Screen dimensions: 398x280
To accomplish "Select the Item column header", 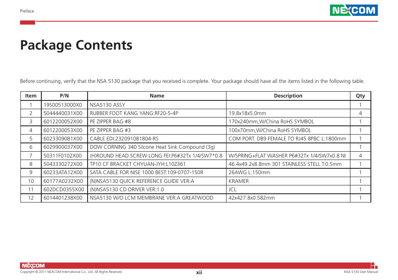I will pyautogui.click(x=31, y=96).
